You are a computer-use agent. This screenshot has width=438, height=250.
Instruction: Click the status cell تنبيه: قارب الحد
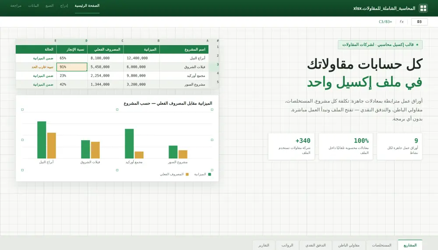click(36, 67)
